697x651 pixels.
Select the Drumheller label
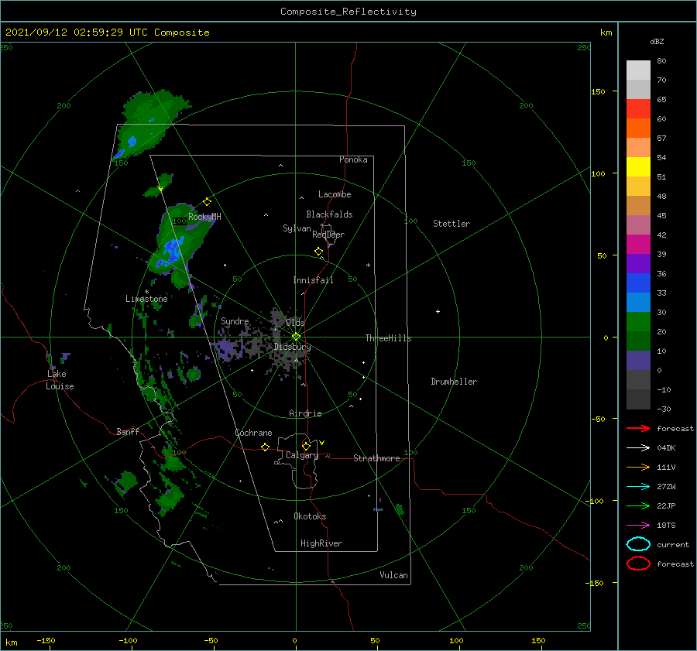coord(454,382)
